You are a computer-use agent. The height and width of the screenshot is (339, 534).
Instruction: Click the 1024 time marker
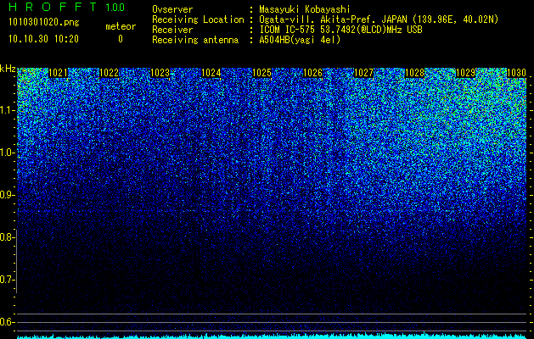pos(211,73)
